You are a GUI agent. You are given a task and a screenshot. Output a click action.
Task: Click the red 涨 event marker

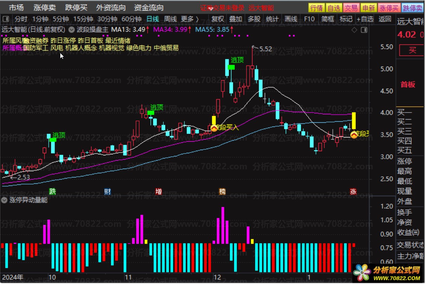(353, 191)
